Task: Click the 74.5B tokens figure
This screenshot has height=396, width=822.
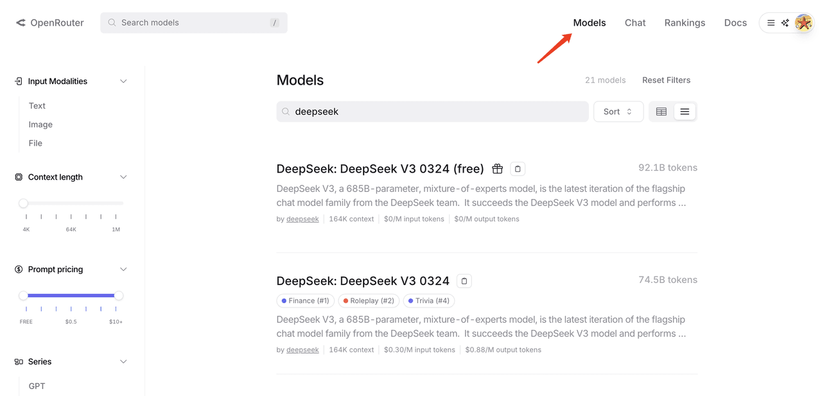Action: [x=668, y=280]
